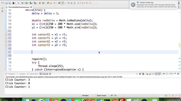181x101 pixels.
Task: Toggle the Console Scroll Lock icon
Action: click(x=150, y=74)
